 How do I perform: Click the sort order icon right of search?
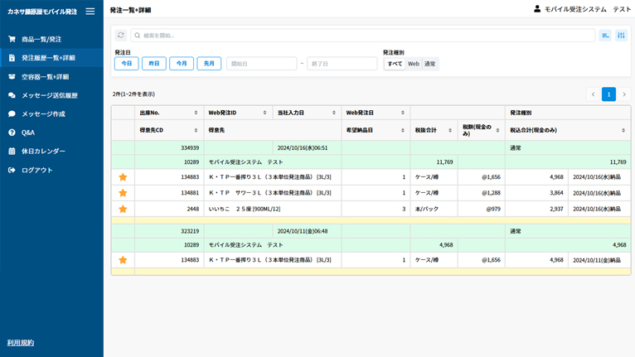pos(605,36)
